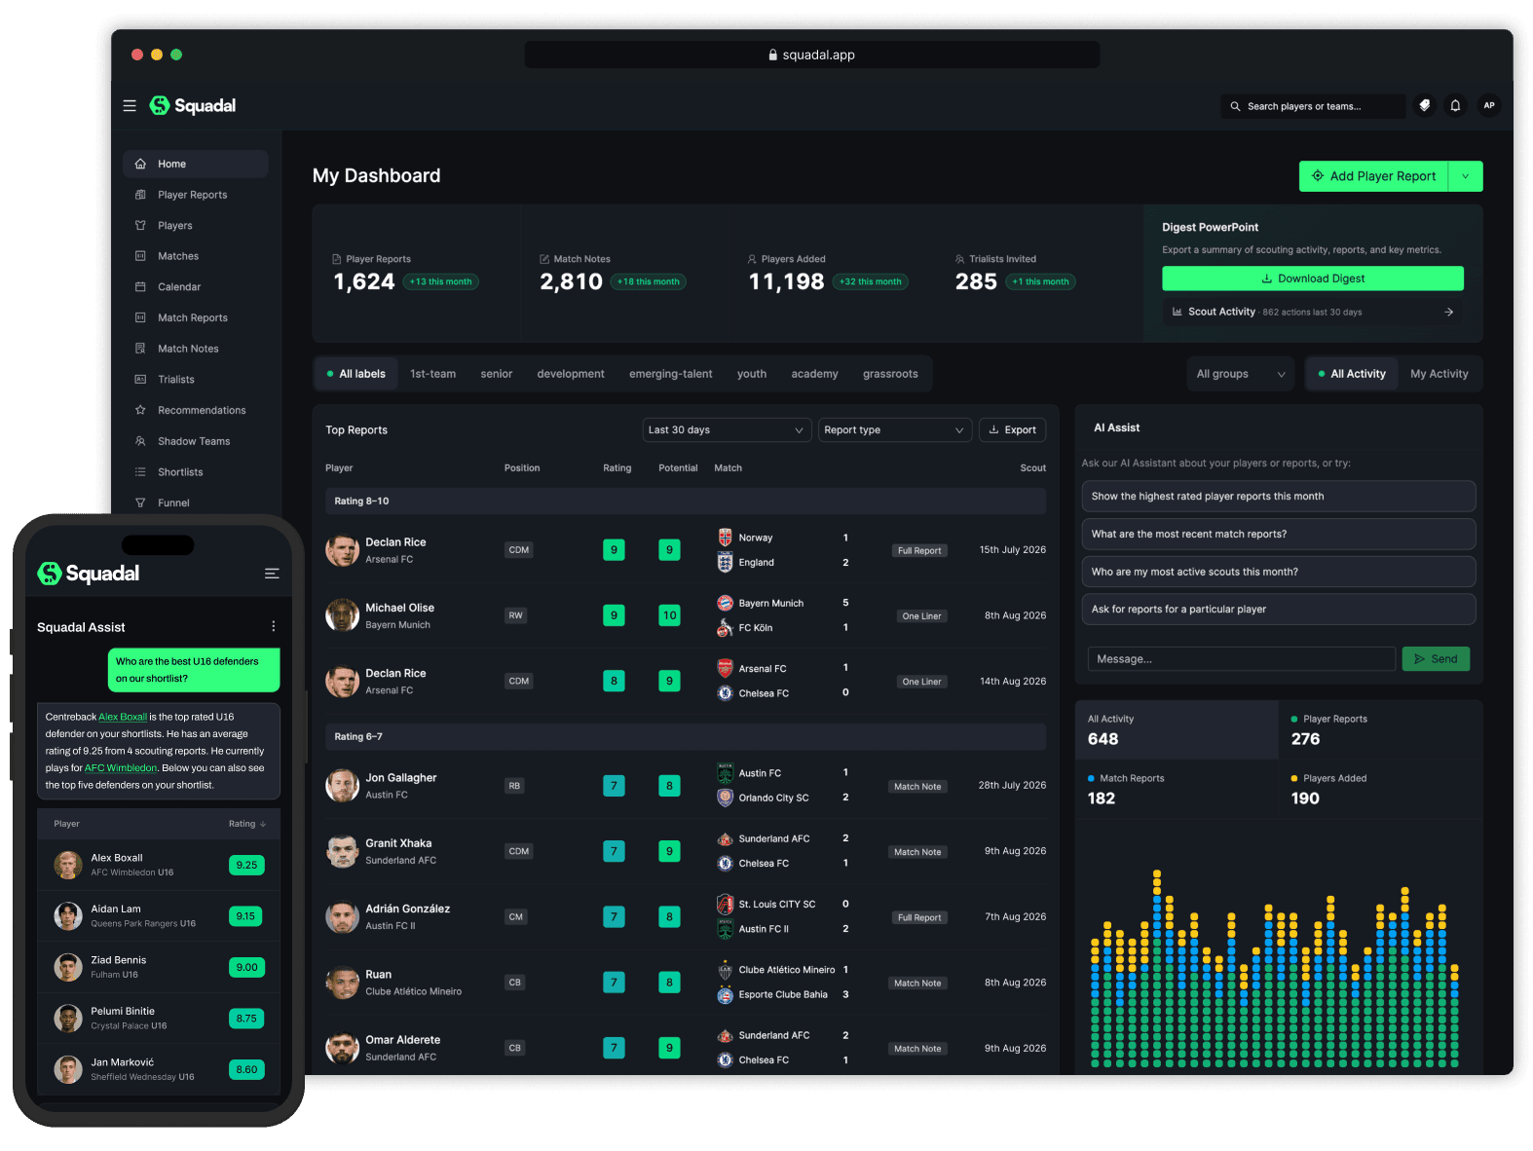Switch to My Activity tab

[x=1439, y=374]
